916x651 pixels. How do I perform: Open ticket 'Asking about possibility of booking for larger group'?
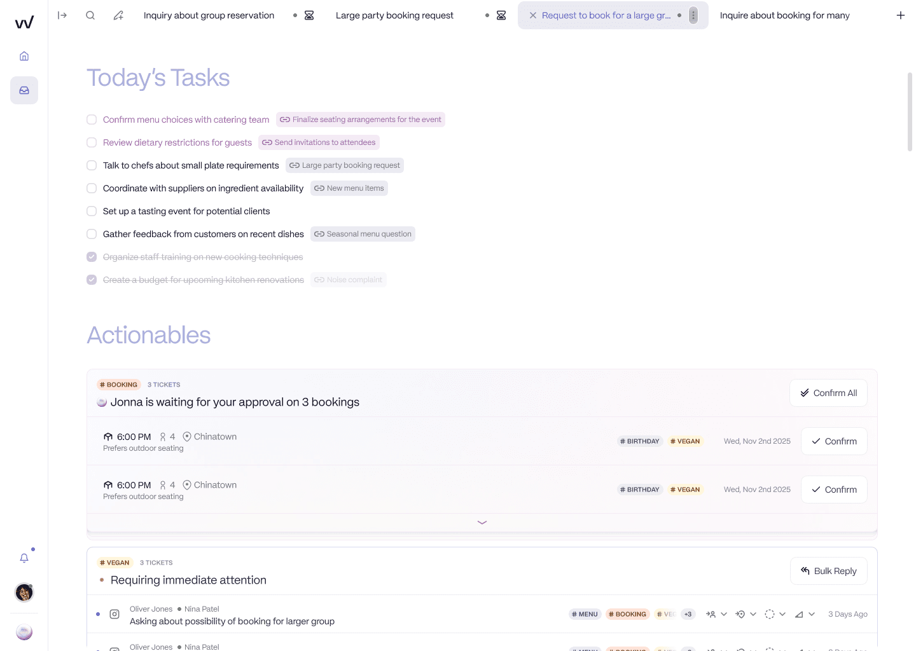pos(232,621)
